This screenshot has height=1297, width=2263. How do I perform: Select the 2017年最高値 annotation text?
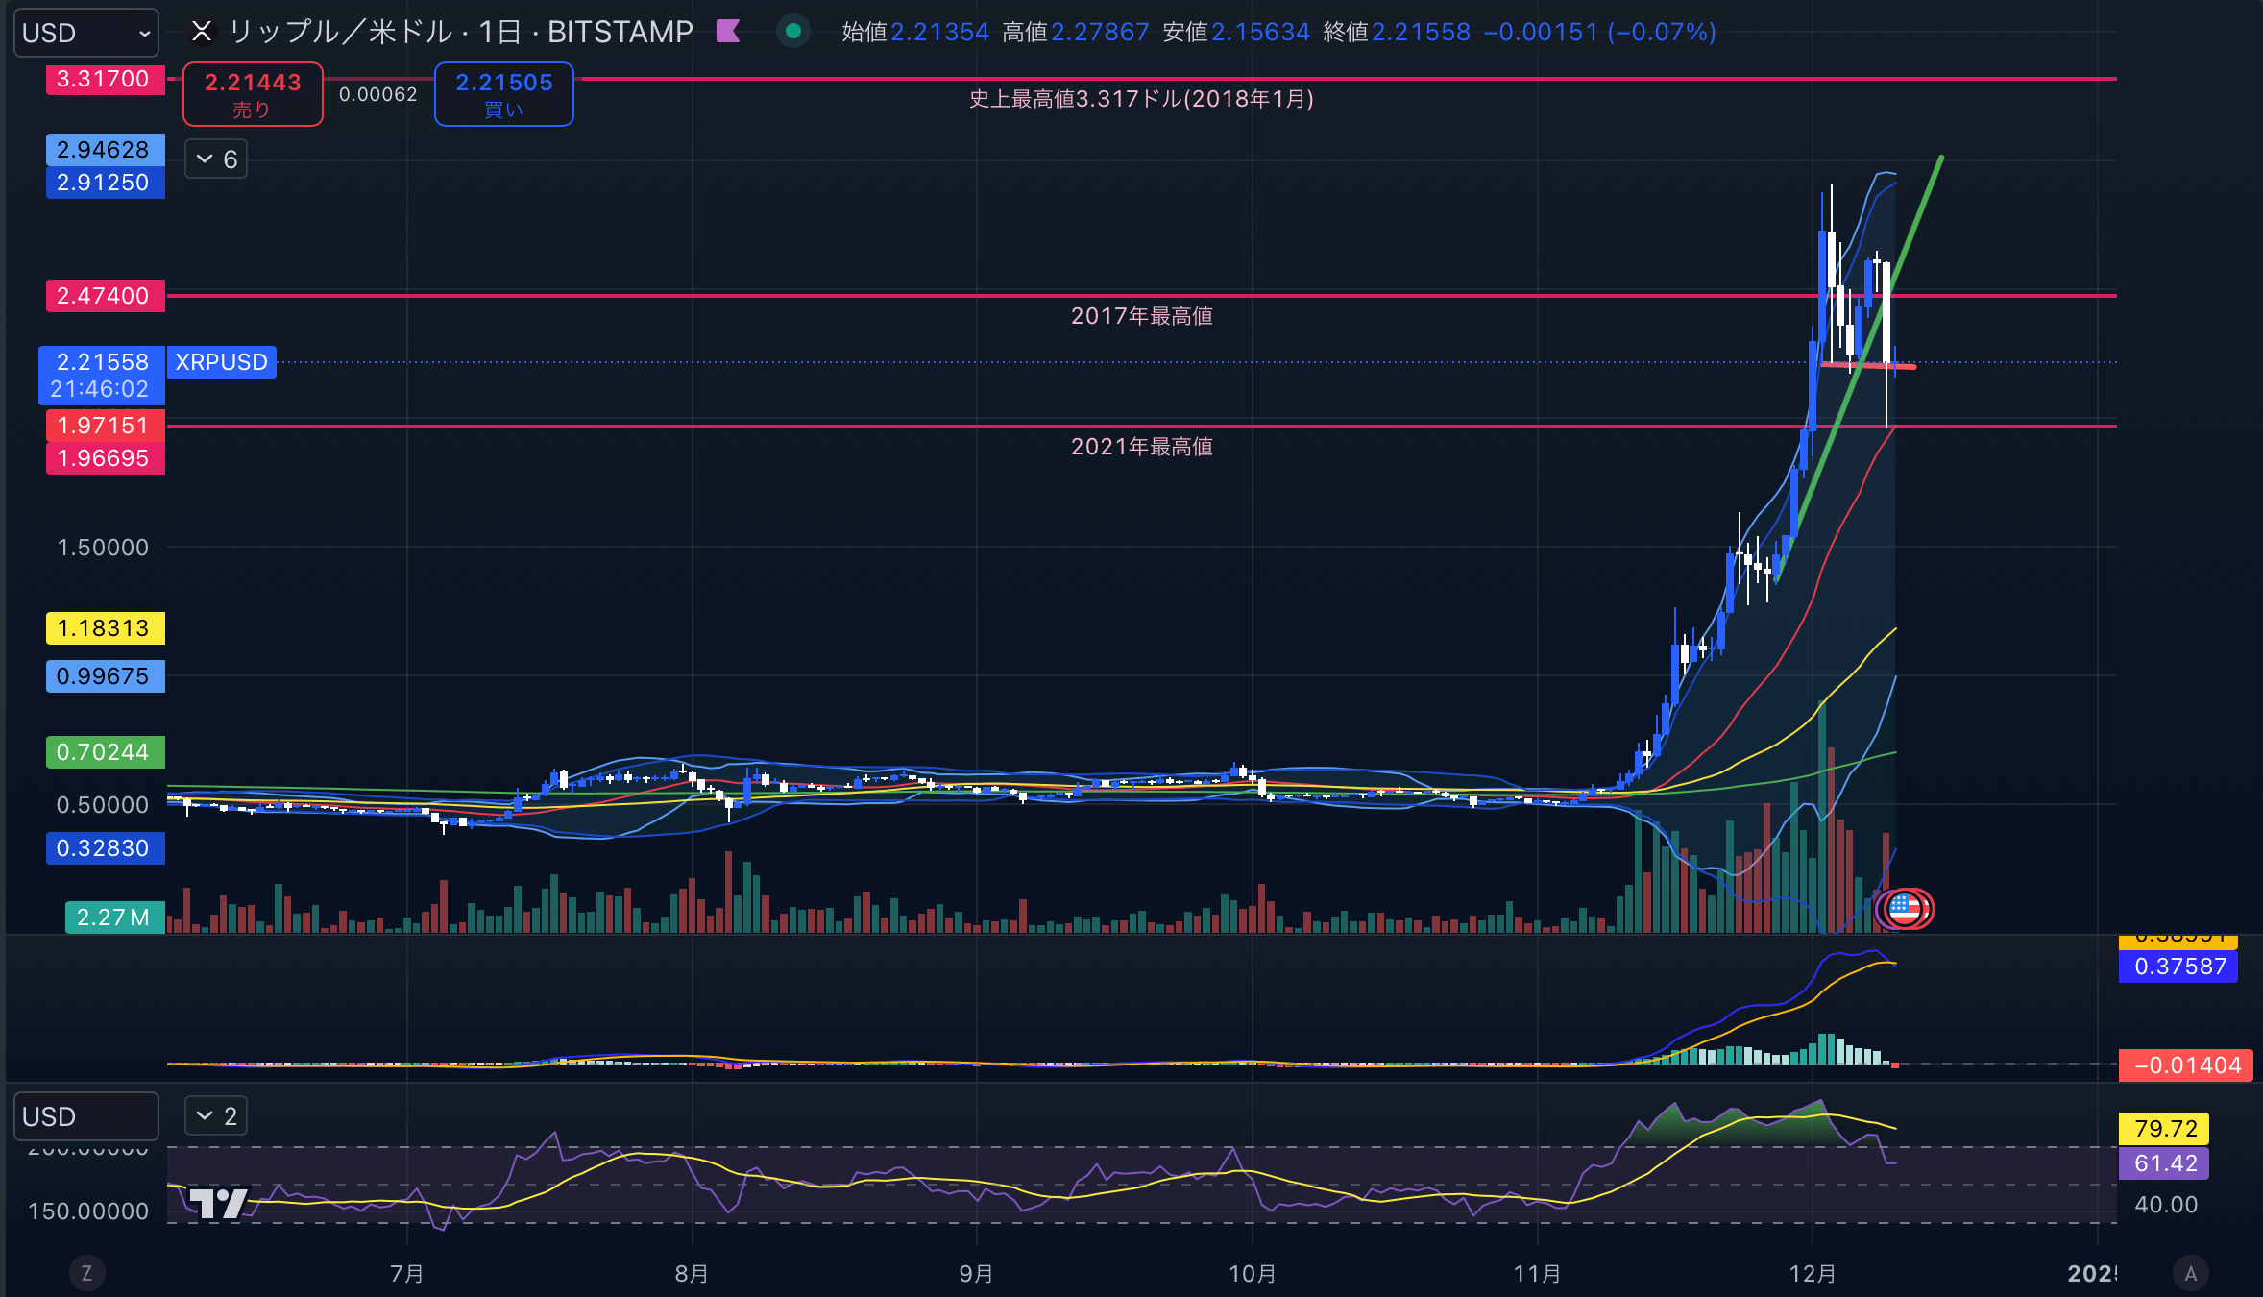[1142, 316]
